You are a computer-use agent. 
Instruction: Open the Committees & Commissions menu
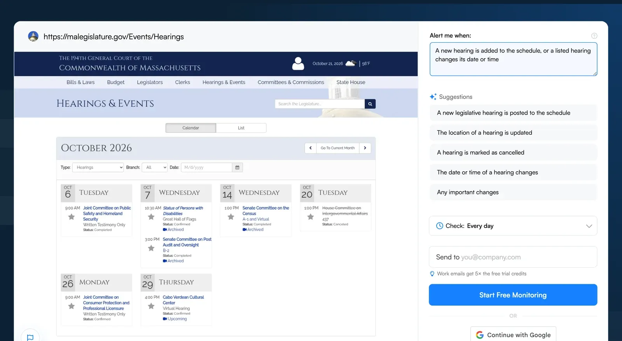pyautogui.click(x=291, y=82)
